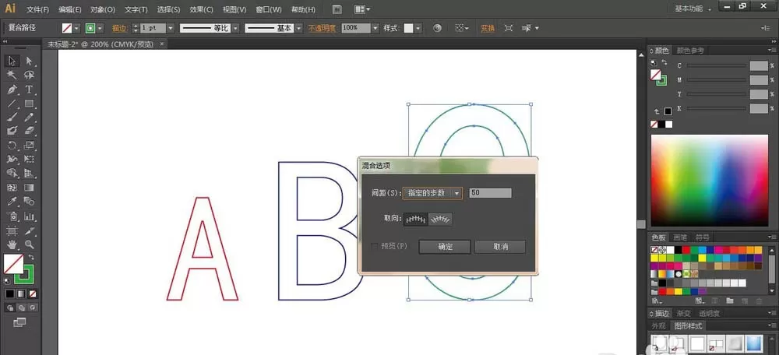Choose the Direct Selection tool
The image size is (779, 355).
pyautogui.click(x=30, y=61)
